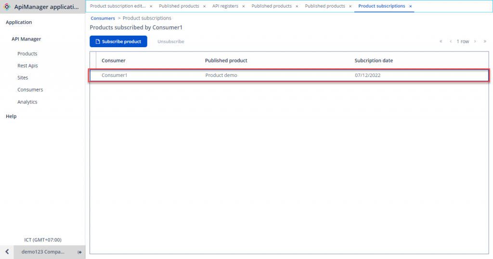The image size is (493, 259).
Task: Switch to the API registers tab
Action: [225, 6]
